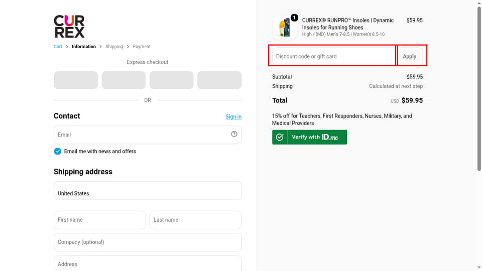Select the Shipping breadcrumb step
The height and width of the screenshot is (271, 482).
coord(114,47)
